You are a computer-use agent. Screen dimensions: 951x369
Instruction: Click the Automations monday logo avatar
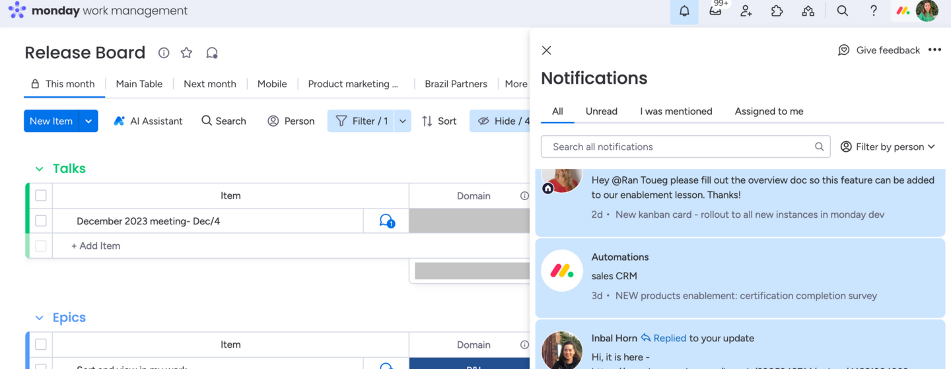click(562, 271)
